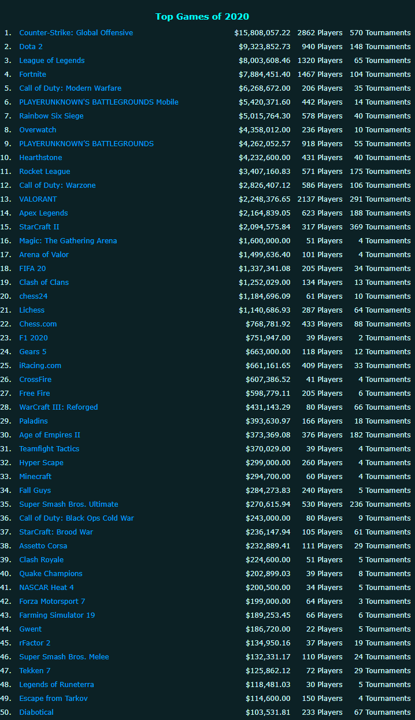Click Arena of Valor link
The image size is (415, 720).
(44, 255)
